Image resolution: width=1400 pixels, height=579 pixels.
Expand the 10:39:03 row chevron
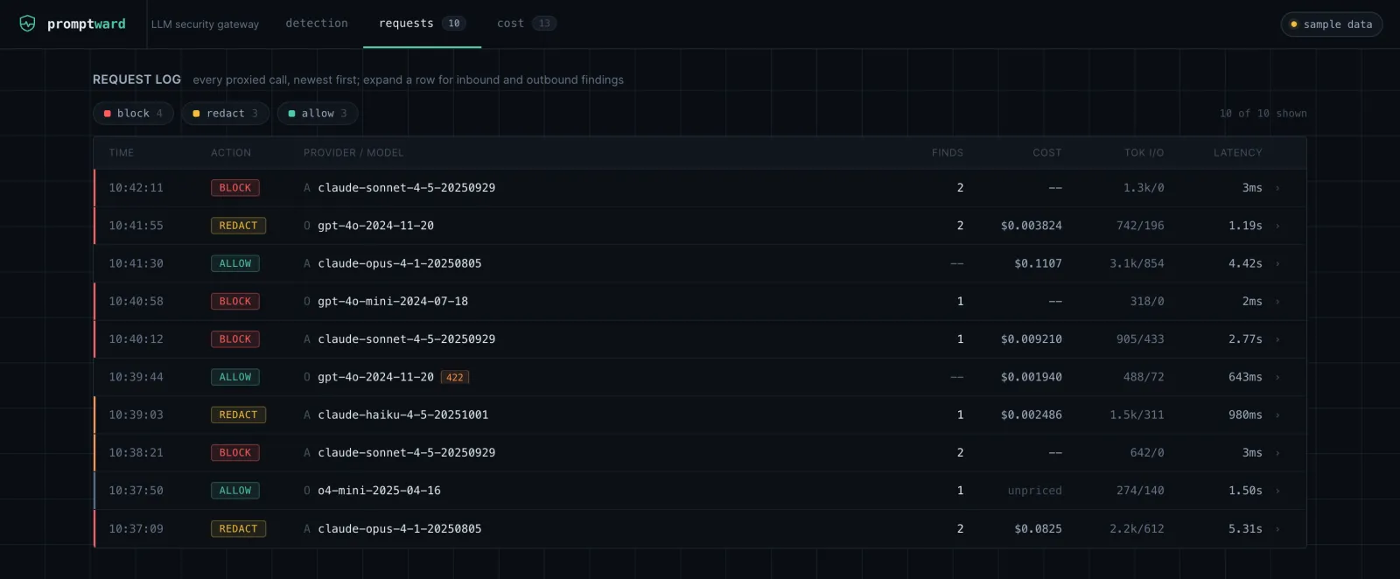click(1277, 415)
